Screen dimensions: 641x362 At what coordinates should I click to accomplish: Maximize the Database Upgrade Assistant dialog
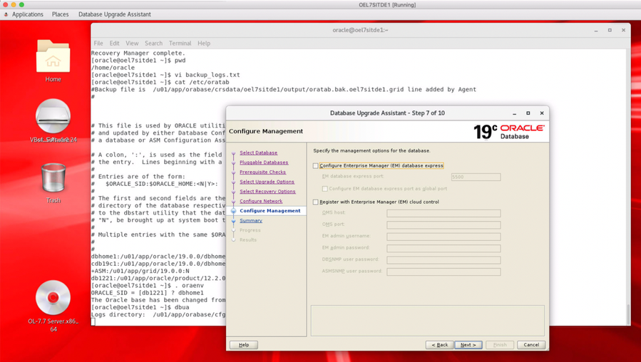coord(528,113)
